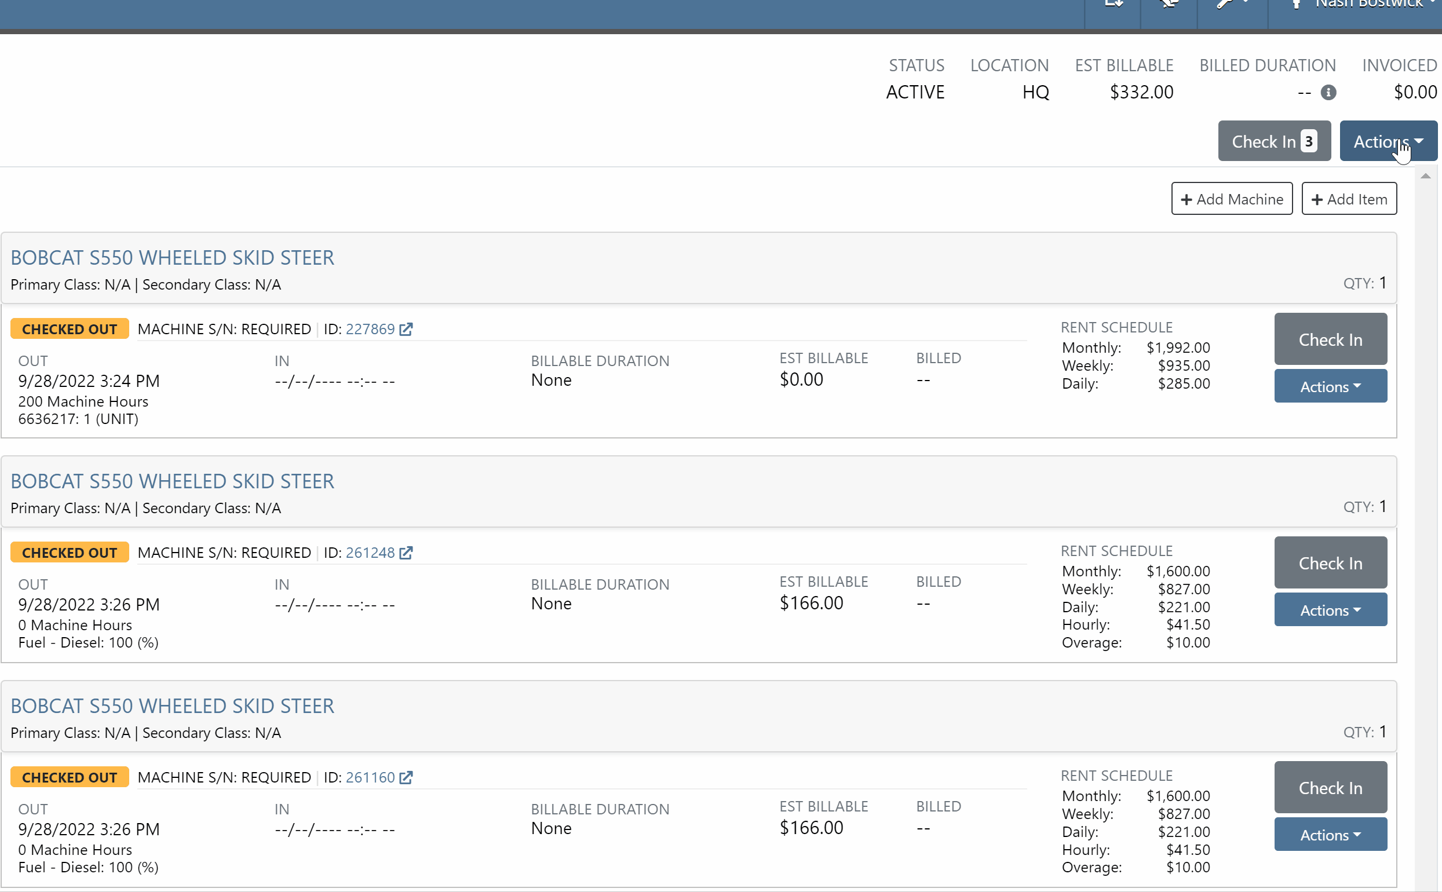Open Actions dropdown for machine 261160
The image size is (1442, 892).
[x=1331, y=835]
